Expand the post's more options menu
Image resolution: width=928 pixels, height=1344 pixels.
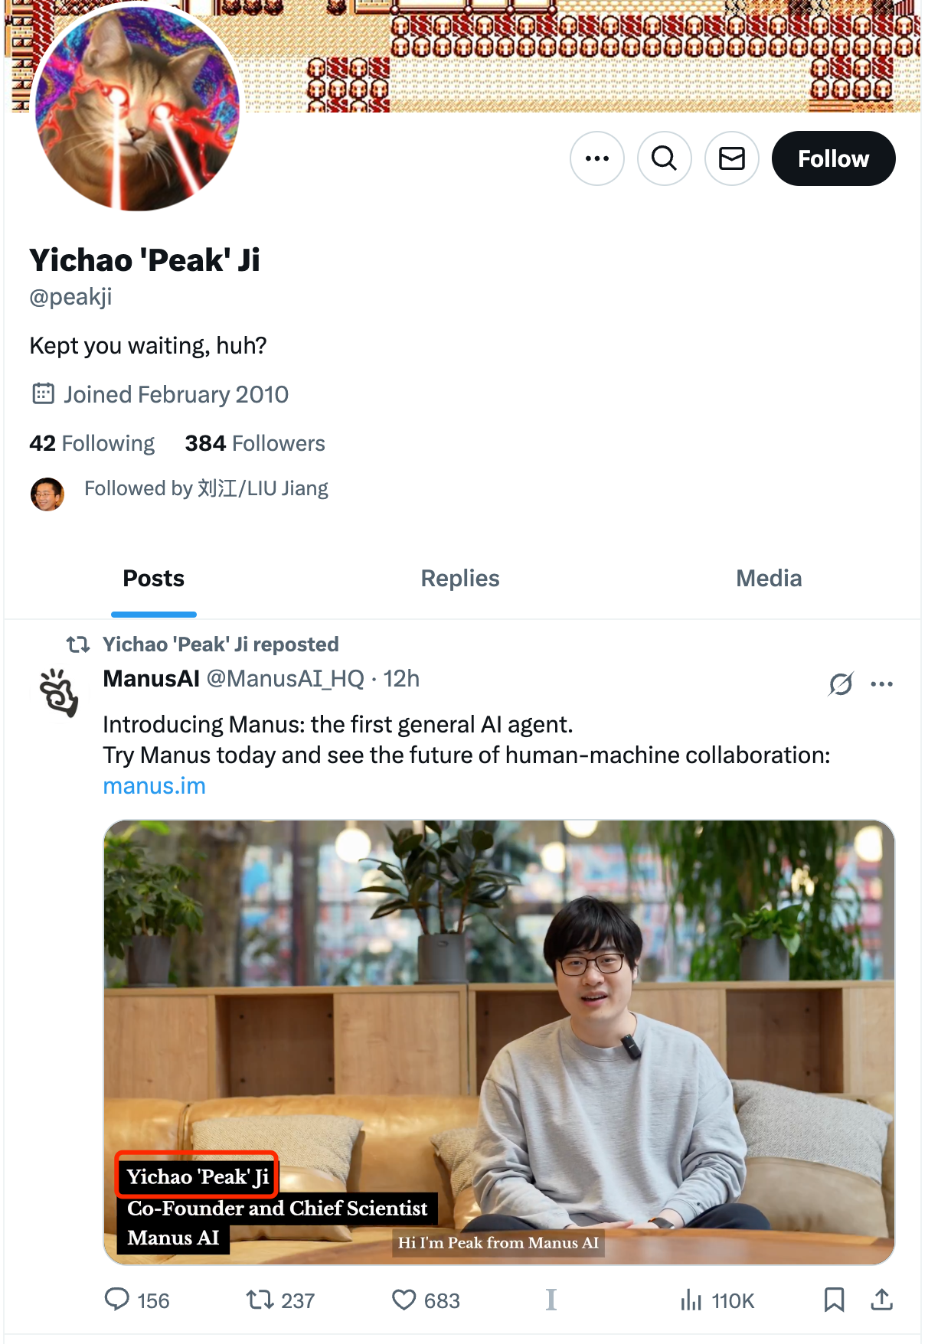click(x=881, y=683)
